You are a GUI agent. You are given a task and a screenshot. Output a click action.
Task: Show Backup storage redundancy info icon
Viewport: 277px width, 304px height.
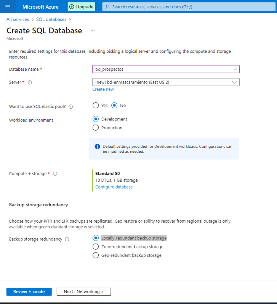(67, 239)
